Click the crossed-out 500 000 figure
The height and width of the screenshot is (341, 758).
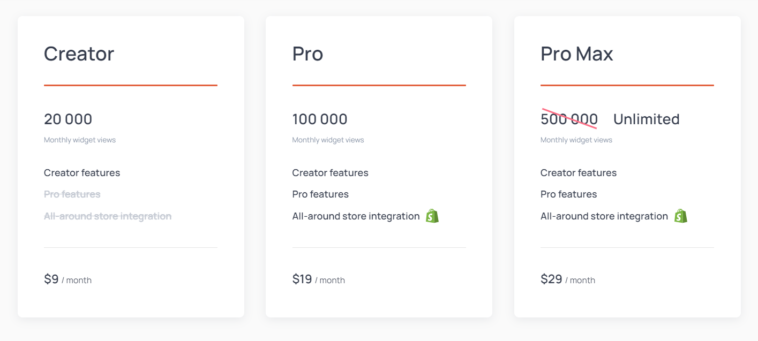pyautogui.click(x=569, y=119)
